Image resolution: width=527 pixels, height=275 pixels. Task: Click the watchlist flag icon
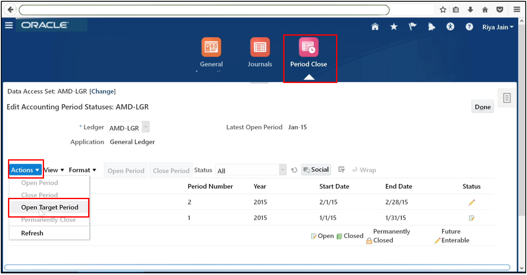412,26
